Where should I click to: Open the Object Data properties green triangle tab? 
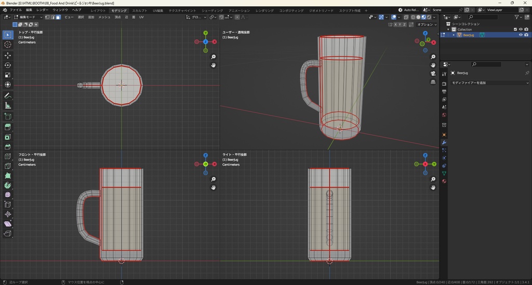(x=444, y=173)
